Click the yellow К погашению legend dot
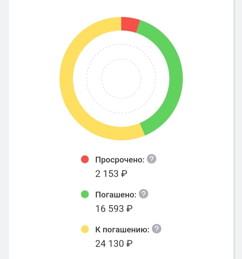Viewport: 242px width, 259px height. [85, 229]
